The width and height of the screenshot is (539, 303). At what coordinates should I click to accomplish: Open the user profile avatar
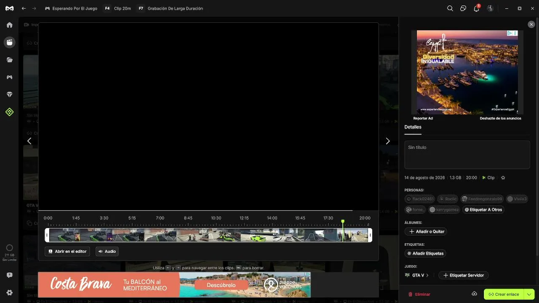tap(490, 8)
